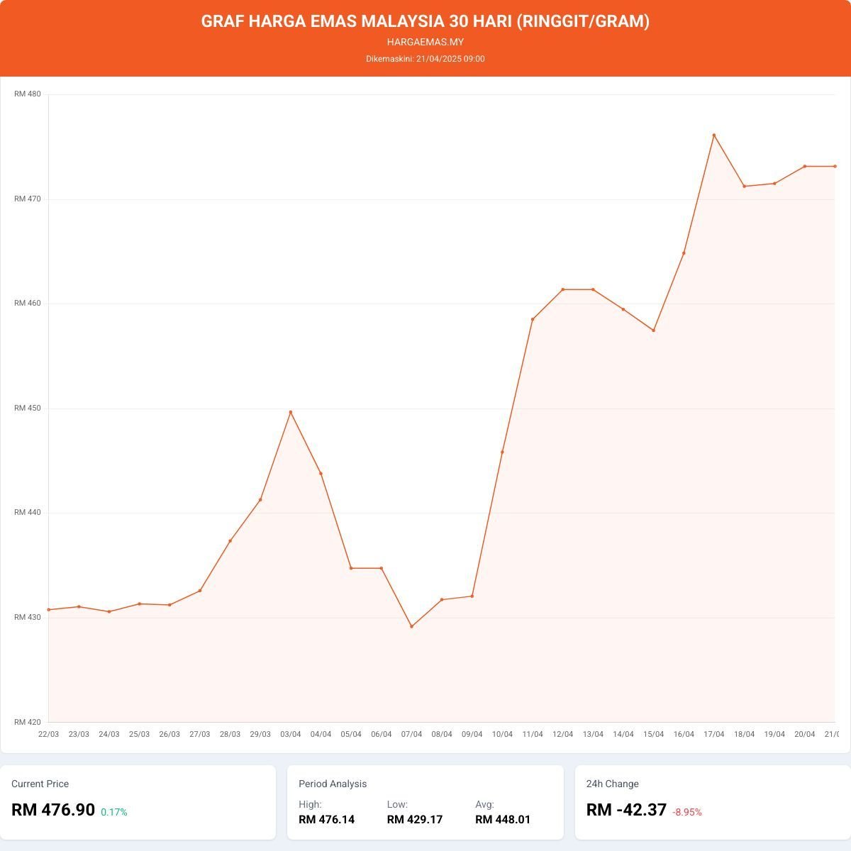Screen dimensions: 851x851
Task: Click the 28/03 data point on the line
Action: click(230, 541)
